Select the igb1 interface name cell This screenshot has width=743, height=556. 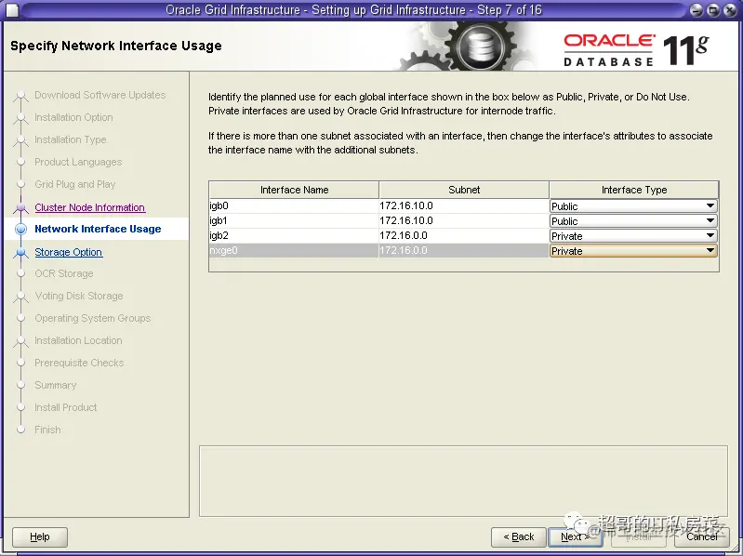click(294, 220)
